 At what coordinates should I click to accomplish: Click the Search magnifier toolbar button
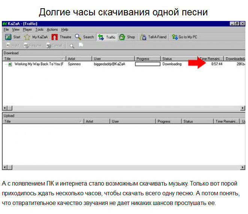[x=78, y=37]
